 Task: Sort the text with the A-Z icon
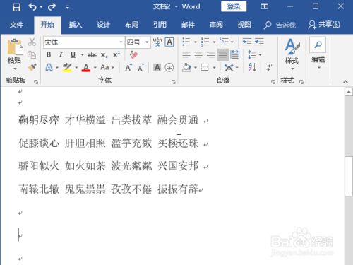(x=252, y=68)
